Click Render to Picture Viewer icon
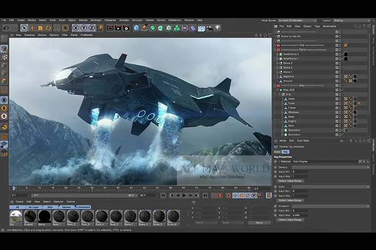Viewport: 376px width, 250px height. (x=118, y=28)
